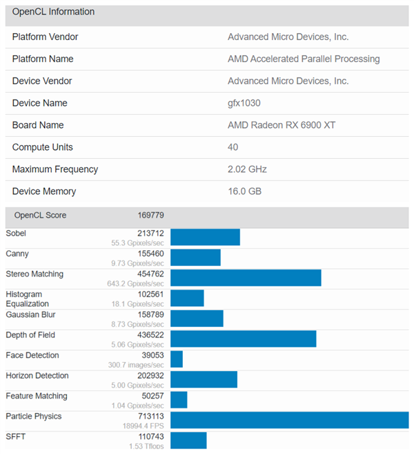Click the 2.02 GHz maximum frequency value
414x454 pixels.
tap(247, 169)
